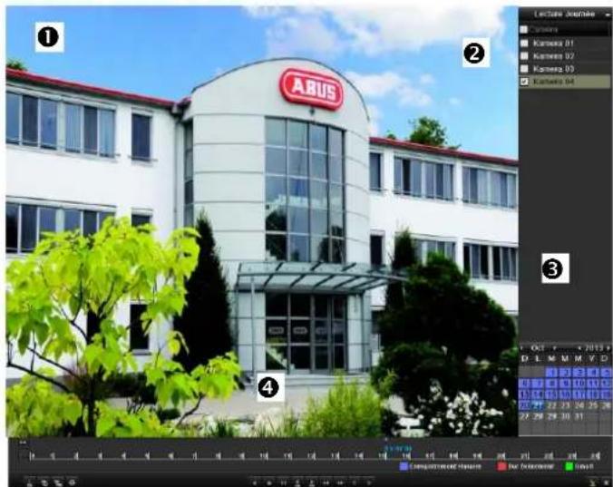Go to previous month before Oct
This screenshot has height=487, width=613.
[x=522, y=347]
